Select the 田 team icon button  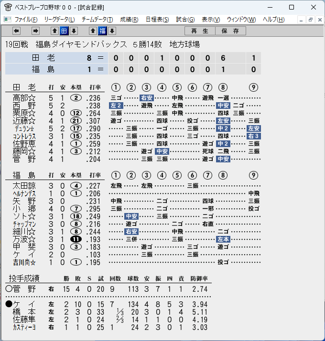pyautogui.click(x=64, y=31)
